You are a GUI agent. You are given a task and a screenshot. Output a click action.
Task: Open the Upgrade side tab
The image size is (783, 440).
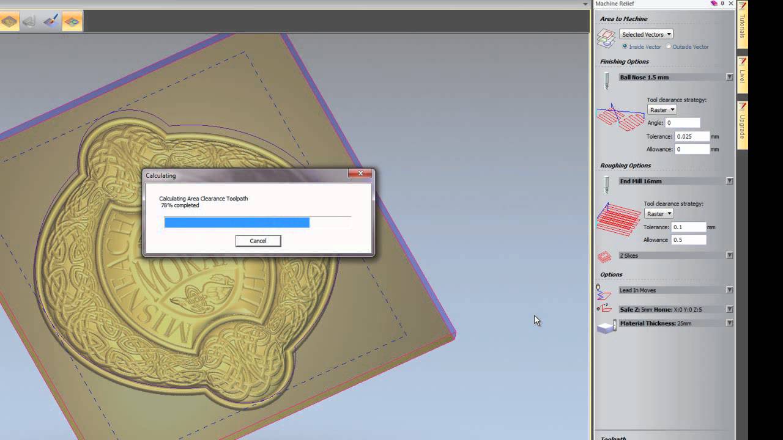click(x=742, y=125)
